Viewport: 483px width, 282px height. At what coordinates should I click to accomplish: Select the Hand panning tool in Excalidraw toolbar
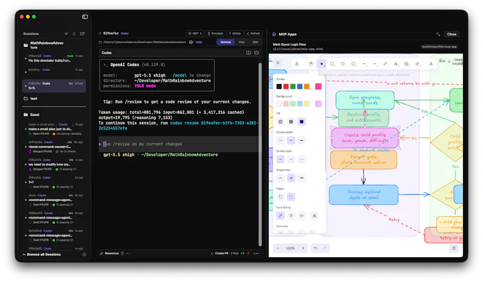click(311, 64)
